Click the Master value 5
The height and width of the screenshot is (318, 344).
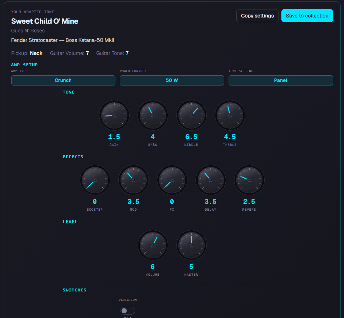[x=191, y=267]
